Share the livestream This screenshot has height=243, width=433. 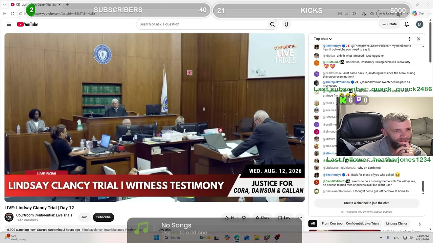[263, 218]
